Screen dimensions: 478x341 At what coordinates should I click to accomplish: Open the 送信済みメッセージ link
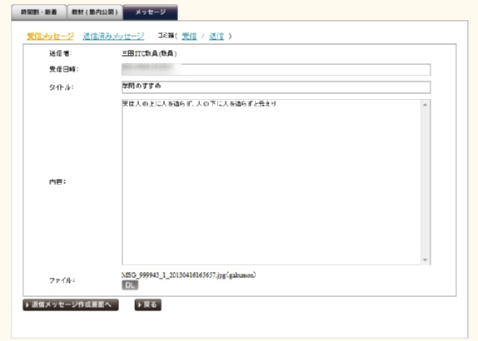click(x=113, y=37)
